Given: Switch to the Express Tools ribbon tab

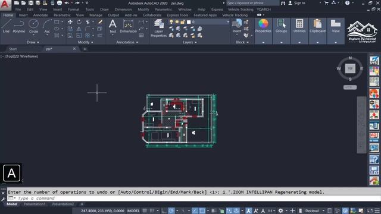Looking at the screenshot, I should pyautogui.click(x=177, y=15).
